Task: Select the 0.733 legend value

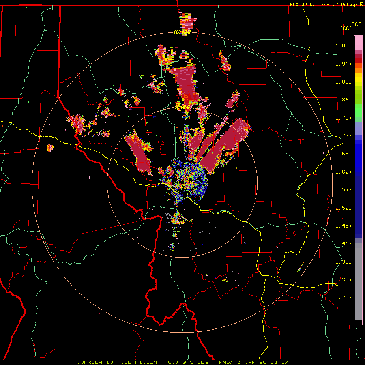Action: point(344,136)
